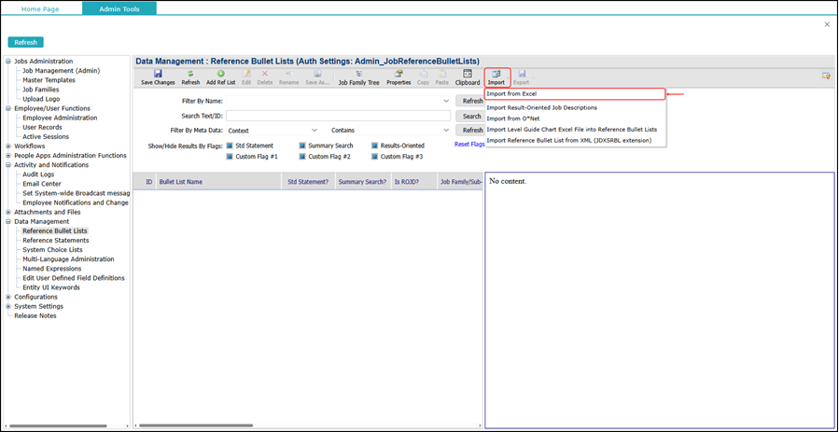Expand People Apps Administration Functions node
839x432 pixels.
[x=8, y=156]
